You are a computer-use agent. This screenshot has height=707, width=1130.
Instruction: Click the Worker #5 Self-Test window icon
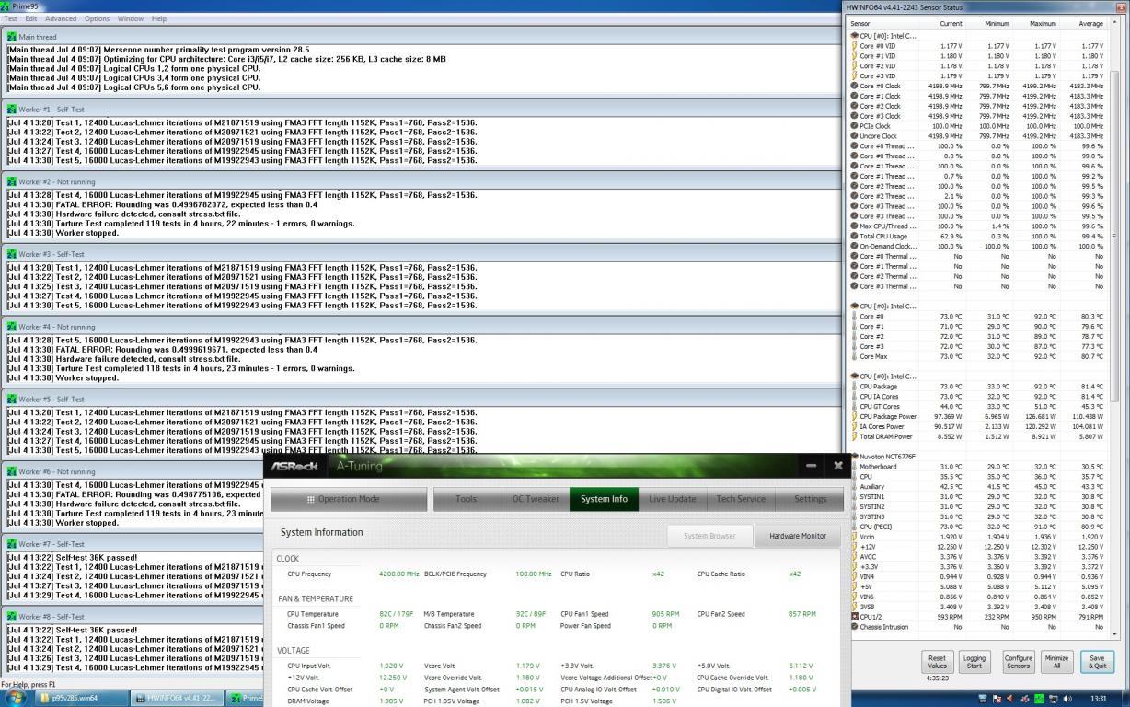[11, 399]
